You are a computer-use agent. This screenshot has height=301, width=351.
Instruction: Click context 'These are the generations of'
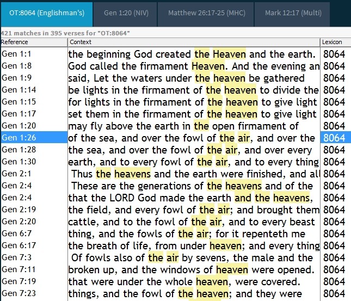click(137, 186)
